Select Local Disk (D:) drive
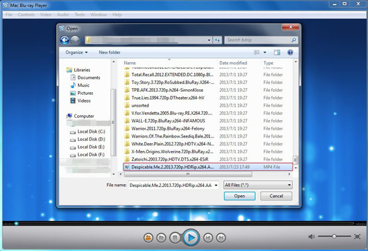 click(x=87, y=139)
